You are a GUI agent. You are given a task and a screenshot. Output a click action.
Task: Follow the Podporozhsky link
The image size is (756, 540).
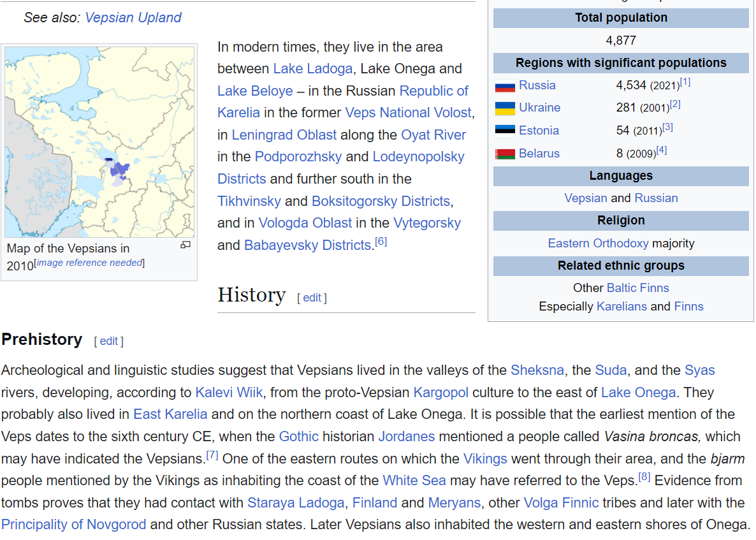coord(298,156)
